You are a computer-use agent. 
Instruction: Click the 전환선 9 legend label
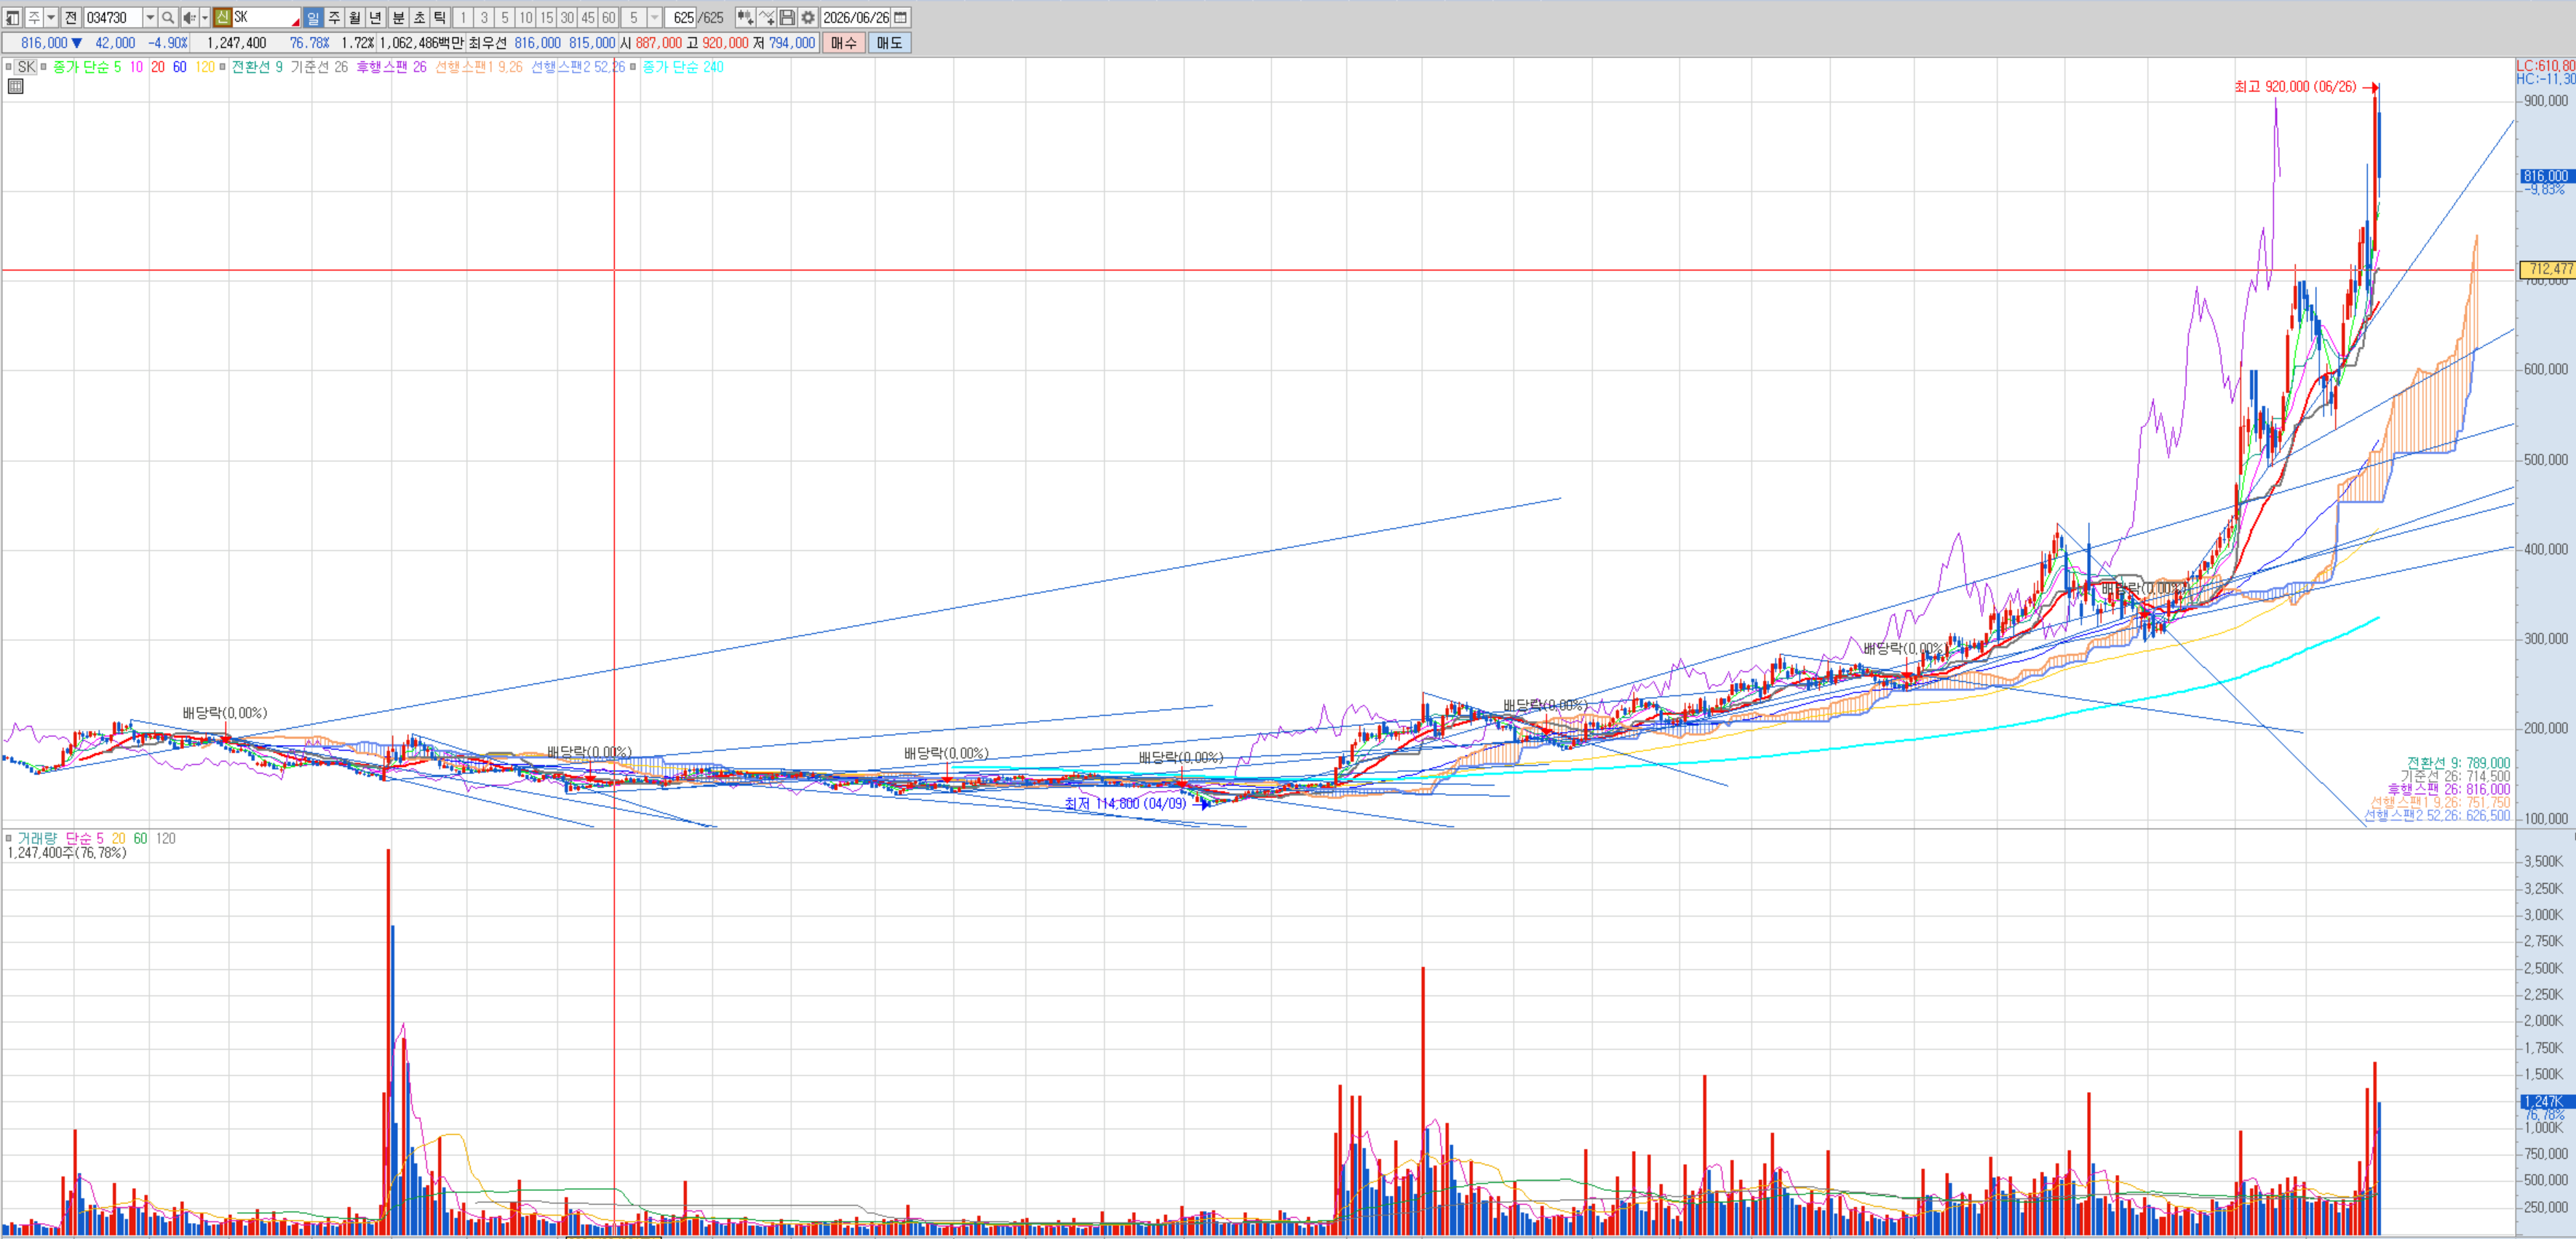point(257,67)
